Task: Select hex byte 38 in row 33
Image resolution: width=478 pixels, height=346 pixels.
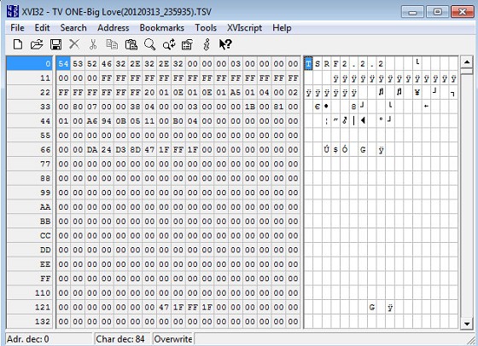Action: coord(135,107)
